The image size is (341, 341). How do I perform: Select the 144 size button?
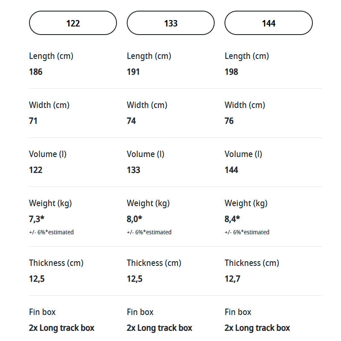click(268, 23)
